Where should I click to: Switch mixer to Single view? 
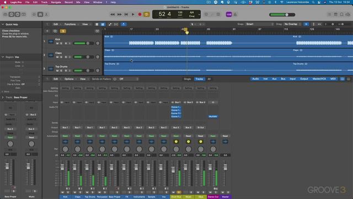click(x=188, y=79)
